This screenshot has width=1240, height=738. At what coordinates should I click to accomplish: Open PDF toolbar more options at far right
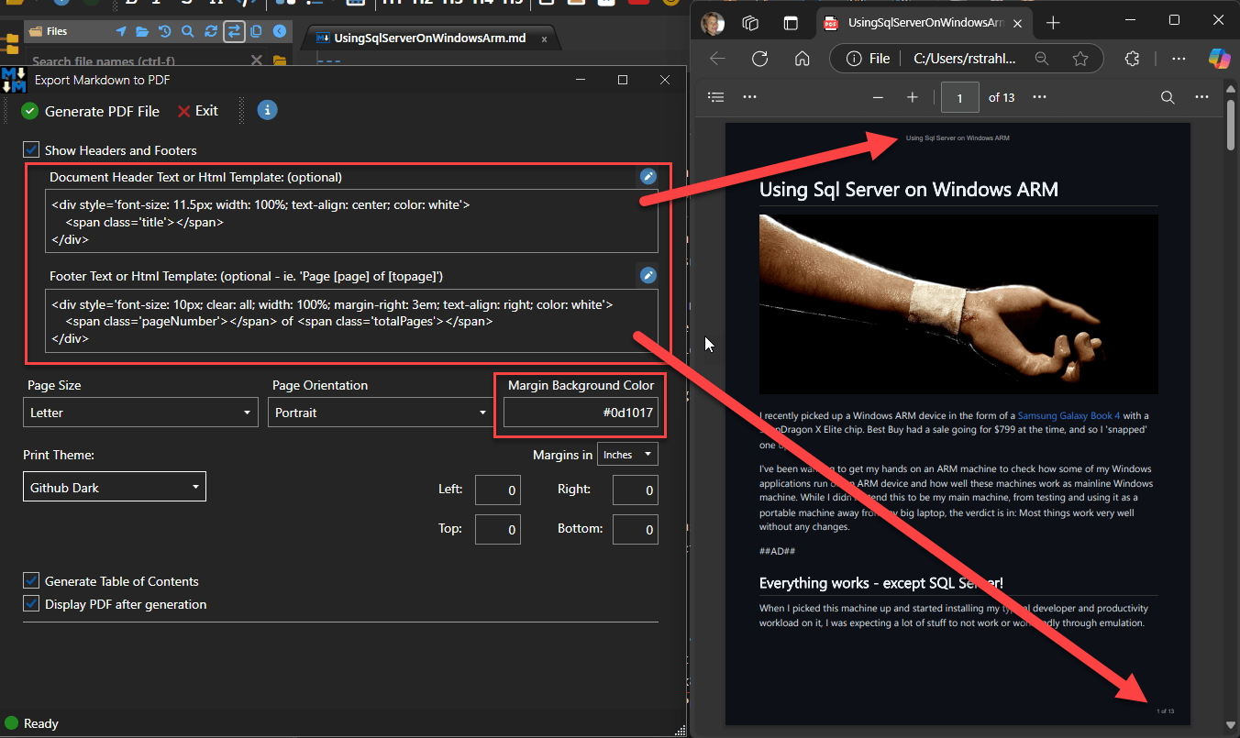pos(1201,97)
